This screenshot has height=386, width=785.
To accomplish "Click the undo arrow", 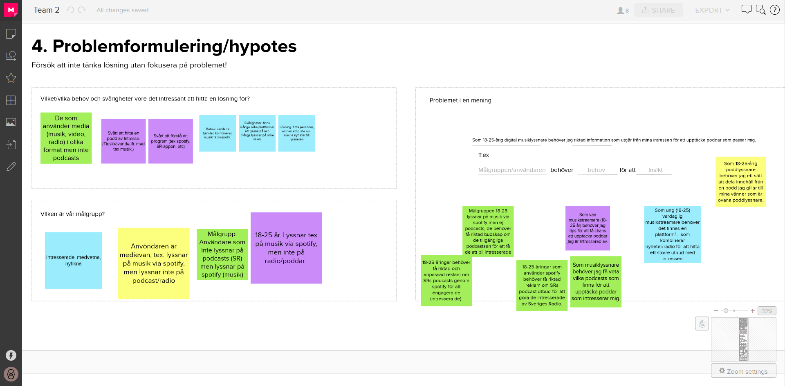I will click(x=70, y=10).
